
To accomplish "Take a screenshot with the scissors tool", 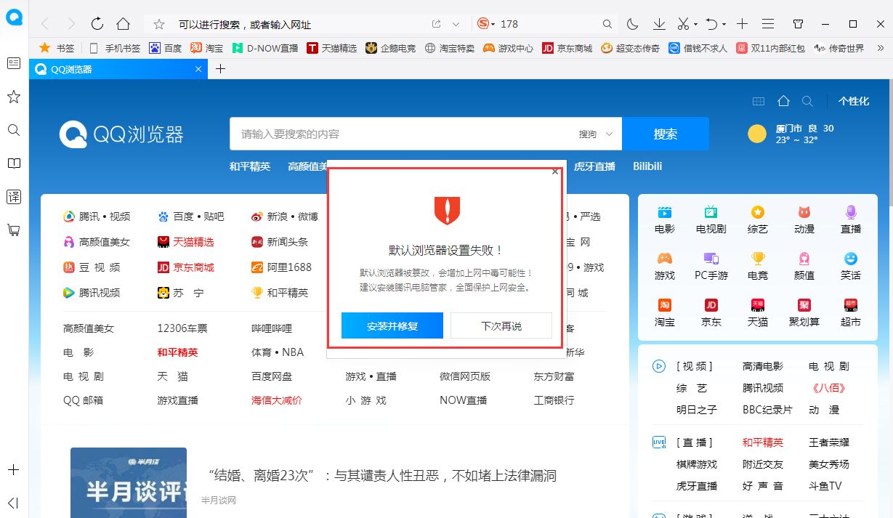I will 682,23.
